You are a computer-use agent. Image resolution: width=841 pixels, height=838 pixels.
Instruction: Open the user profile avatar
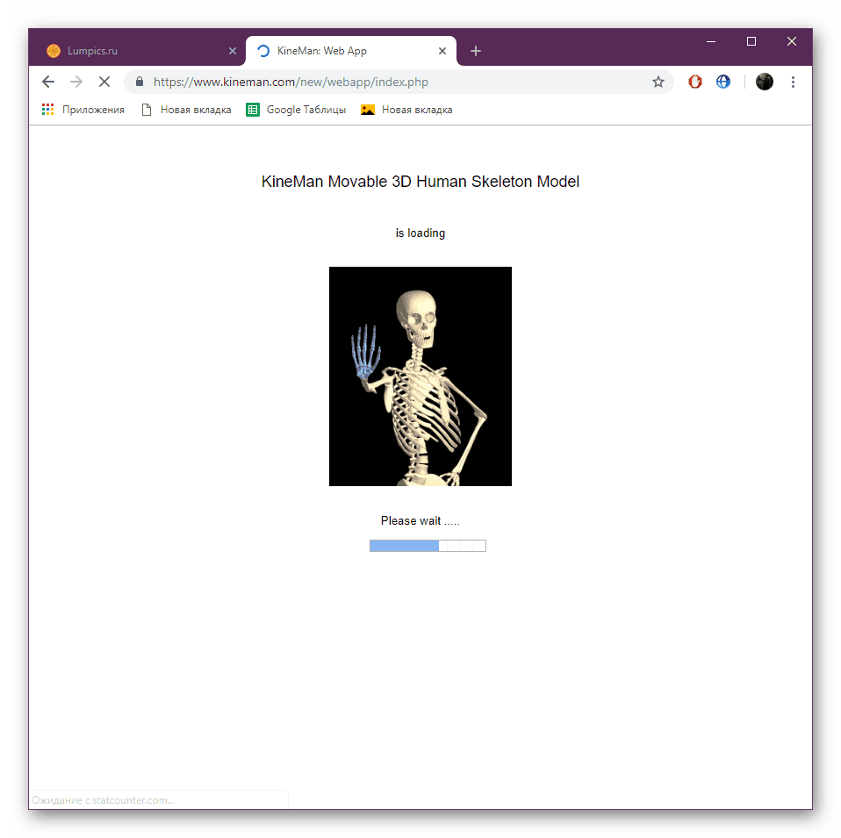pos(765,82)
